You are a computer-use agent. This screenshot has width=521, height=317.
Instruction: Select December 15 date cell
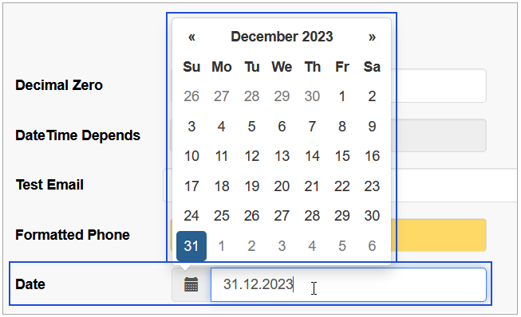[342, 156]
